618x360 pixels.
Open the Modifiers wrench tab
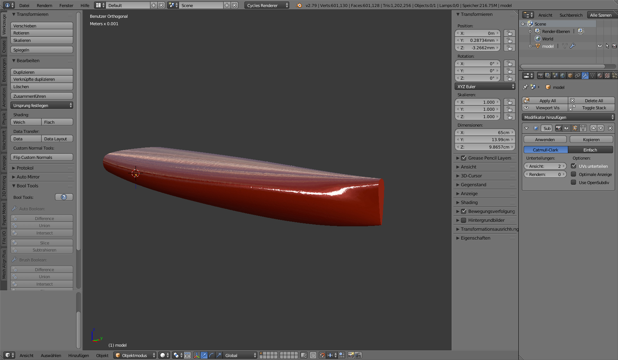[x=585, y=76]
